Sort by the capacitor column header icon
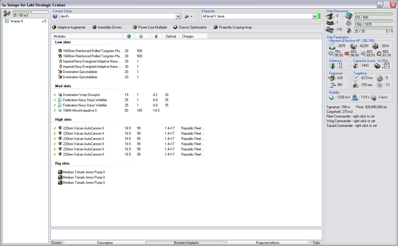Image resolution: width=398 pixels, height=246 pixels. (x=156, y=36)
